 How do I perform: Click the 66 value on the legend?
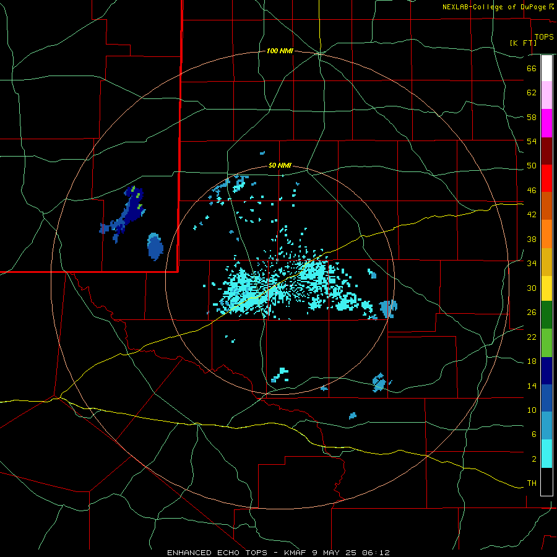532,68
